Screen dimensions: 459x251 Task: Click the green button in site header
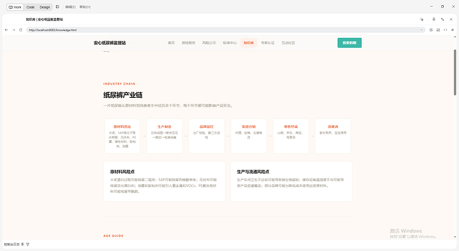coord(349,43)
